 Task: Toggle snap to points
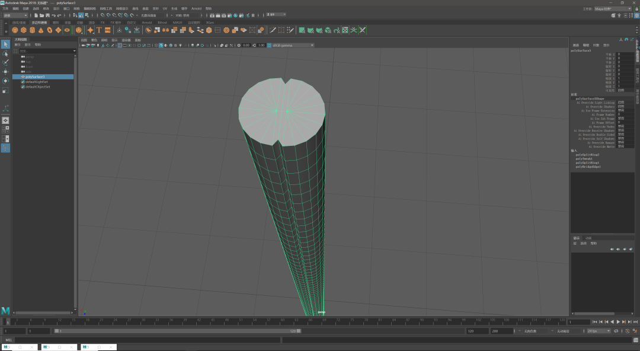pos(114,15)
